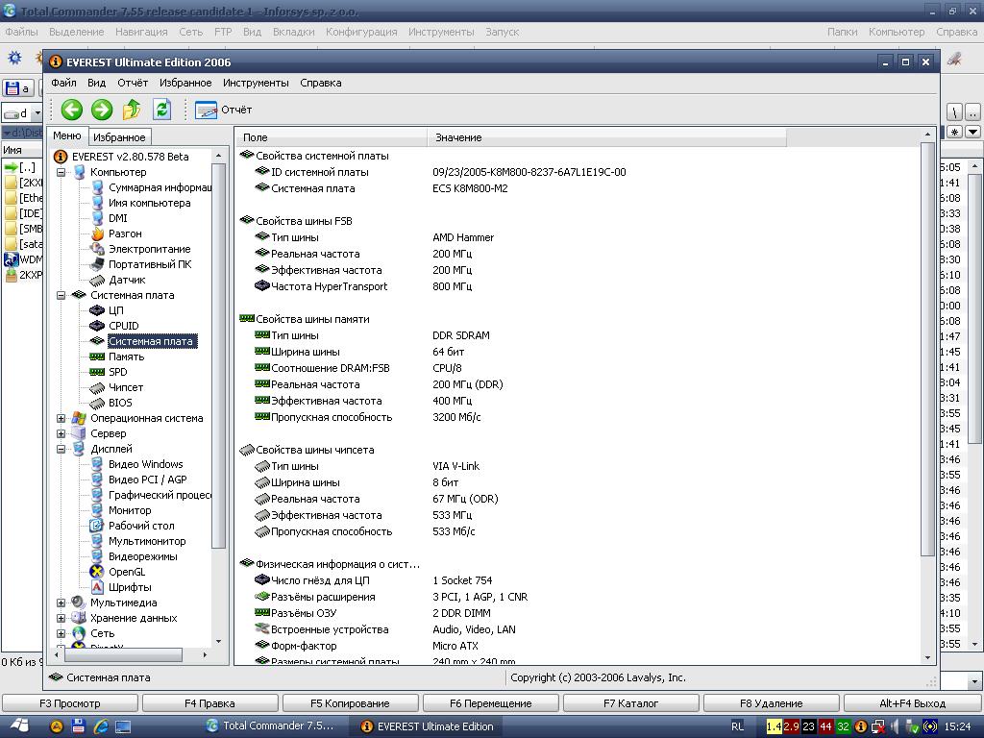Click the Up level toolbar icon
Viewport: 984px width, 738px height.
(x=132, y=110)
